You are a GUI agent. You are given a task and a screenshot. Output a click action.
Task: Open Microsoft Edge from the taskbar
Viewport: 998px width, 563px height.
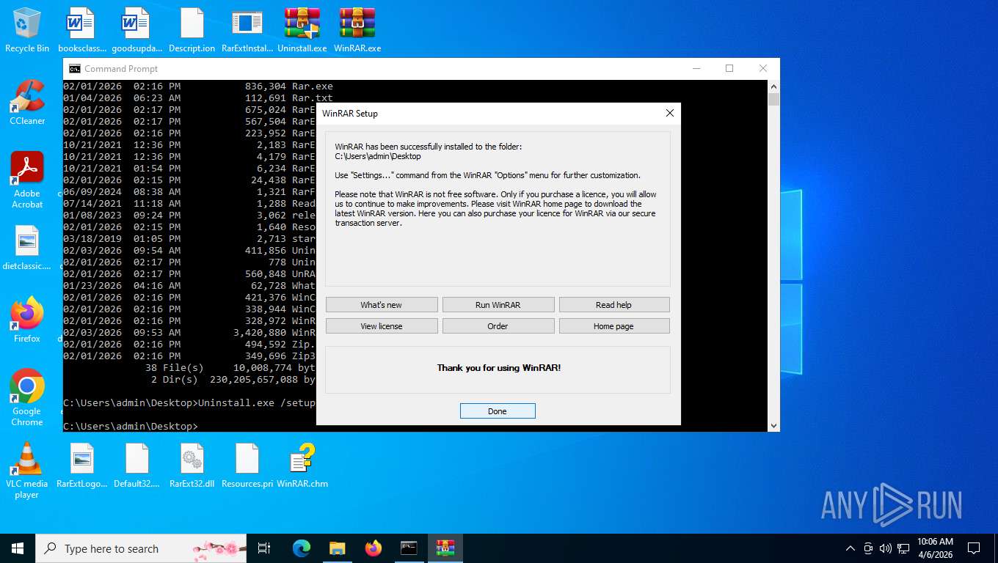click(x=302, y=548)
